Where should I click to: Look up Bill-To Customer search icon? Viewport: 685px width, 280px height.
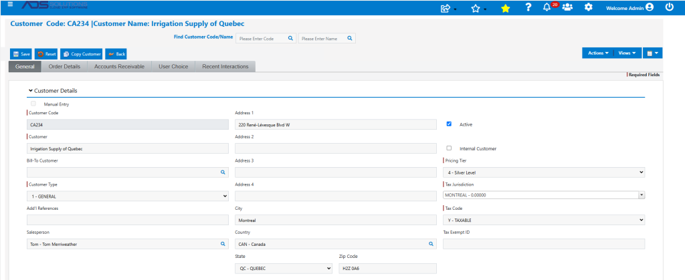coord(222,172)
